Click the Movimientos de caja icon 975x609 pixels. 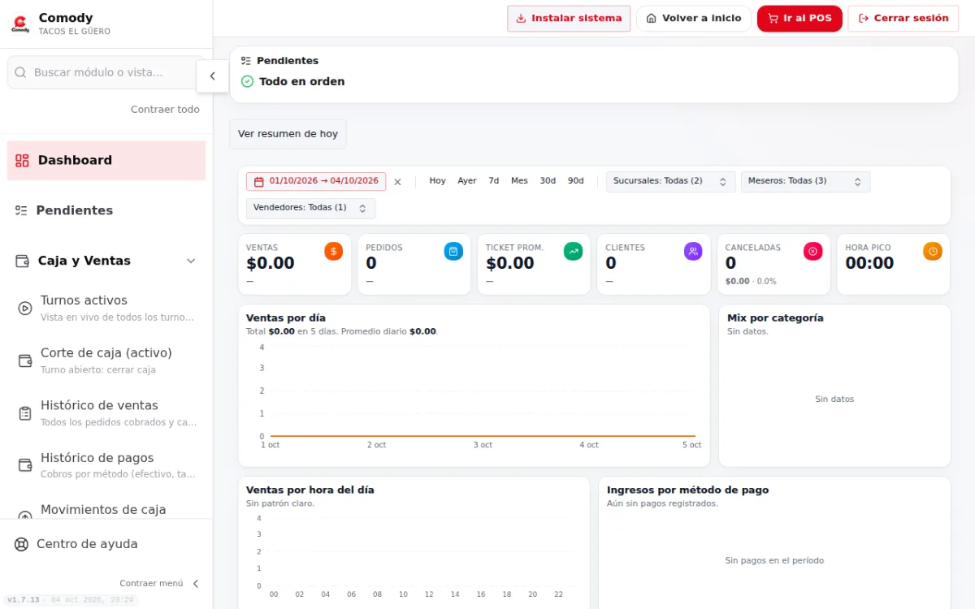[25, 515]
